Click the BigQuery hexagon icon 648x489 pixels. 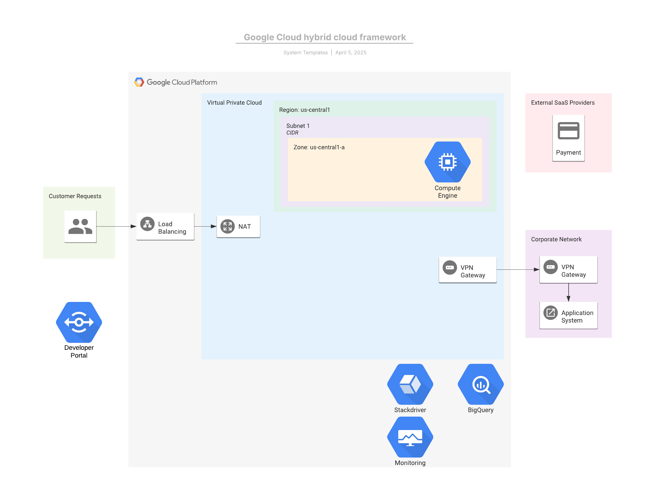480,384
